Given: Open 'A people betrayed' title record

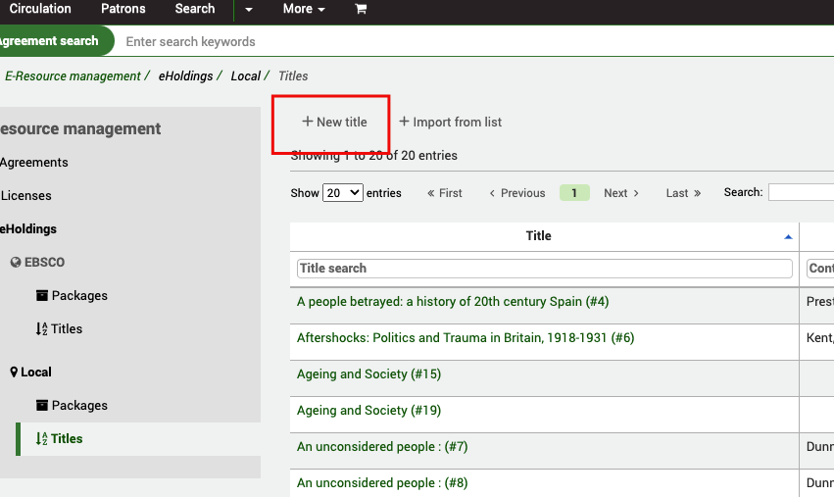Looking at the screenshot, I should [x=453, y=302].
